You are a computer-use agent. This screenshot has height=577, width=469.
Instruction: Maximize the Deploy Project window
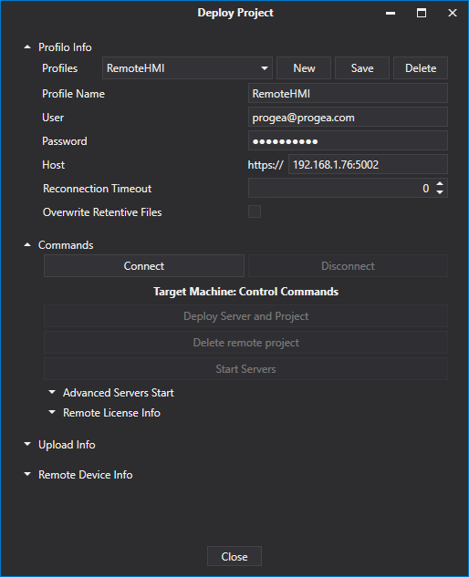point(422,13)
